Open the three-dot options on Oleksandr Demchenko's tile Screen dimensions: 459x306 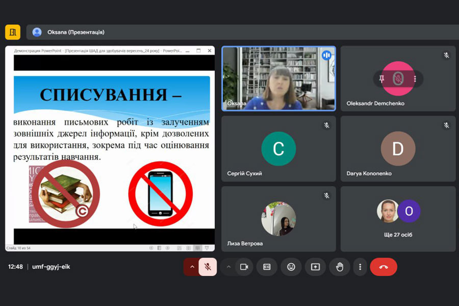click(415, 79)
